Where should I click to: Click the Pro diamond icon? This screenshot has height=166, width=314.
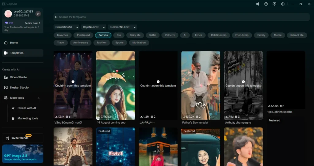pos(6,23)
